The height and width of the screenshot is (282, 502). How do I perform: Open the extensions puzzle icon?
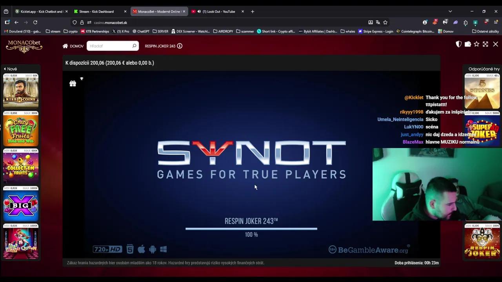(466, 22)
